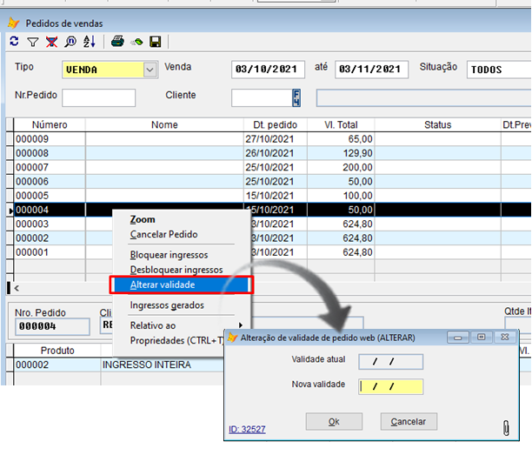Choose Cancelar Pedido from context menu

tap(163, 234)
